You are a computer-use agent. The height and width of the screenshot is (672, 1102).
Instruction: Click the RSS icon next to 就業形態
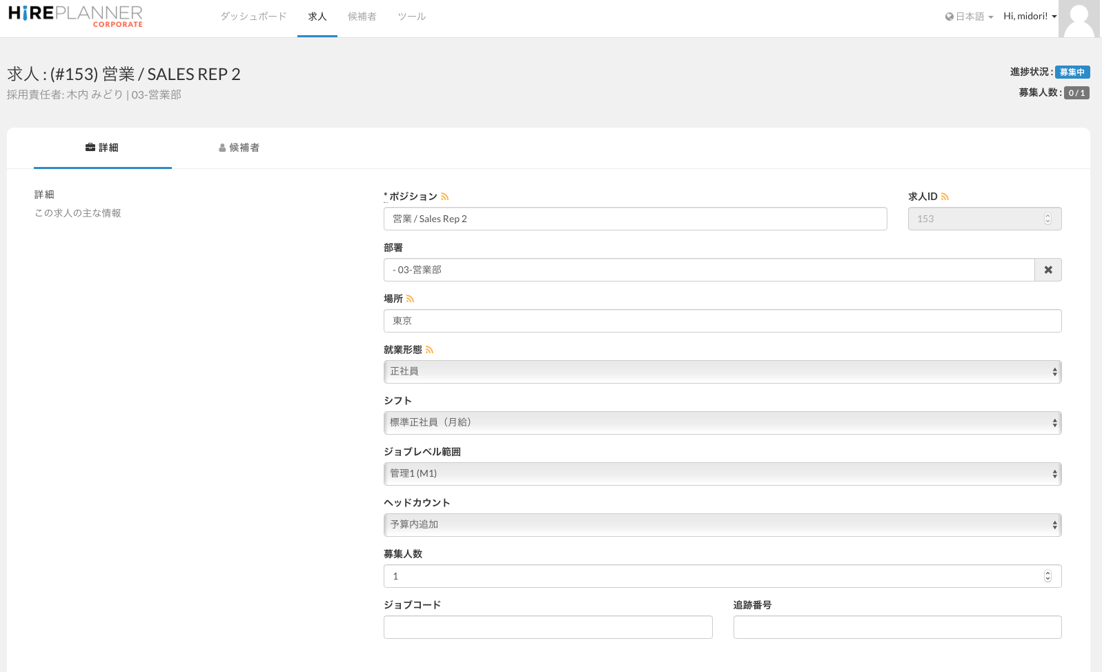pos(429,350)
